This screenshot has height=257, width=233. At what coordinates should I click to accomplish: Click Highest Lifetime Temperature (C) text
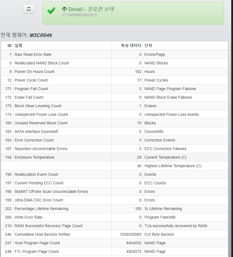coord(173,166)
